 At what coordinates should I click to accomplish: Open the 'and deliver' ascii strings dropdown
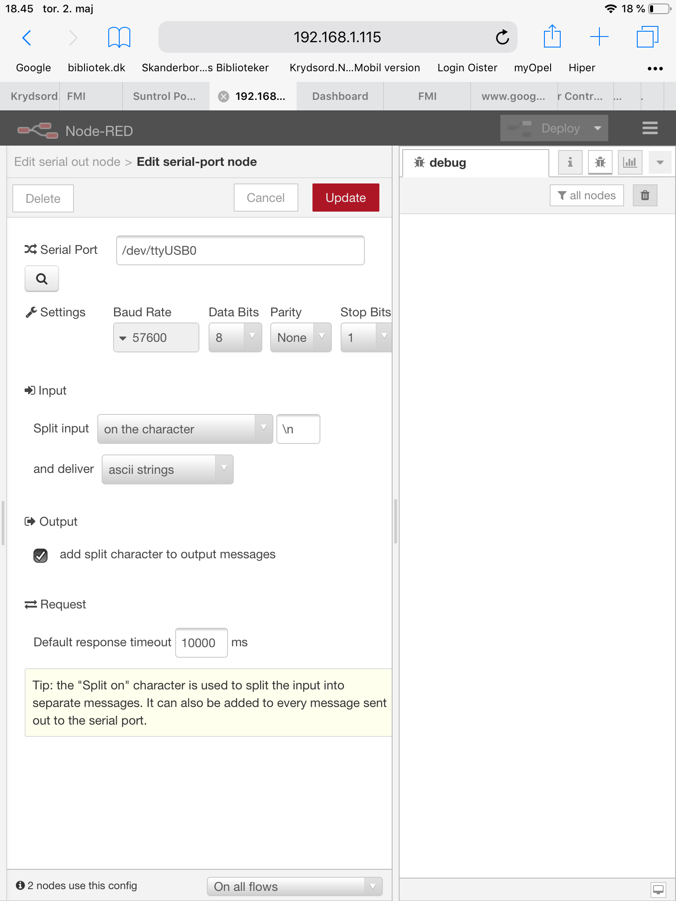coord(168,469)
